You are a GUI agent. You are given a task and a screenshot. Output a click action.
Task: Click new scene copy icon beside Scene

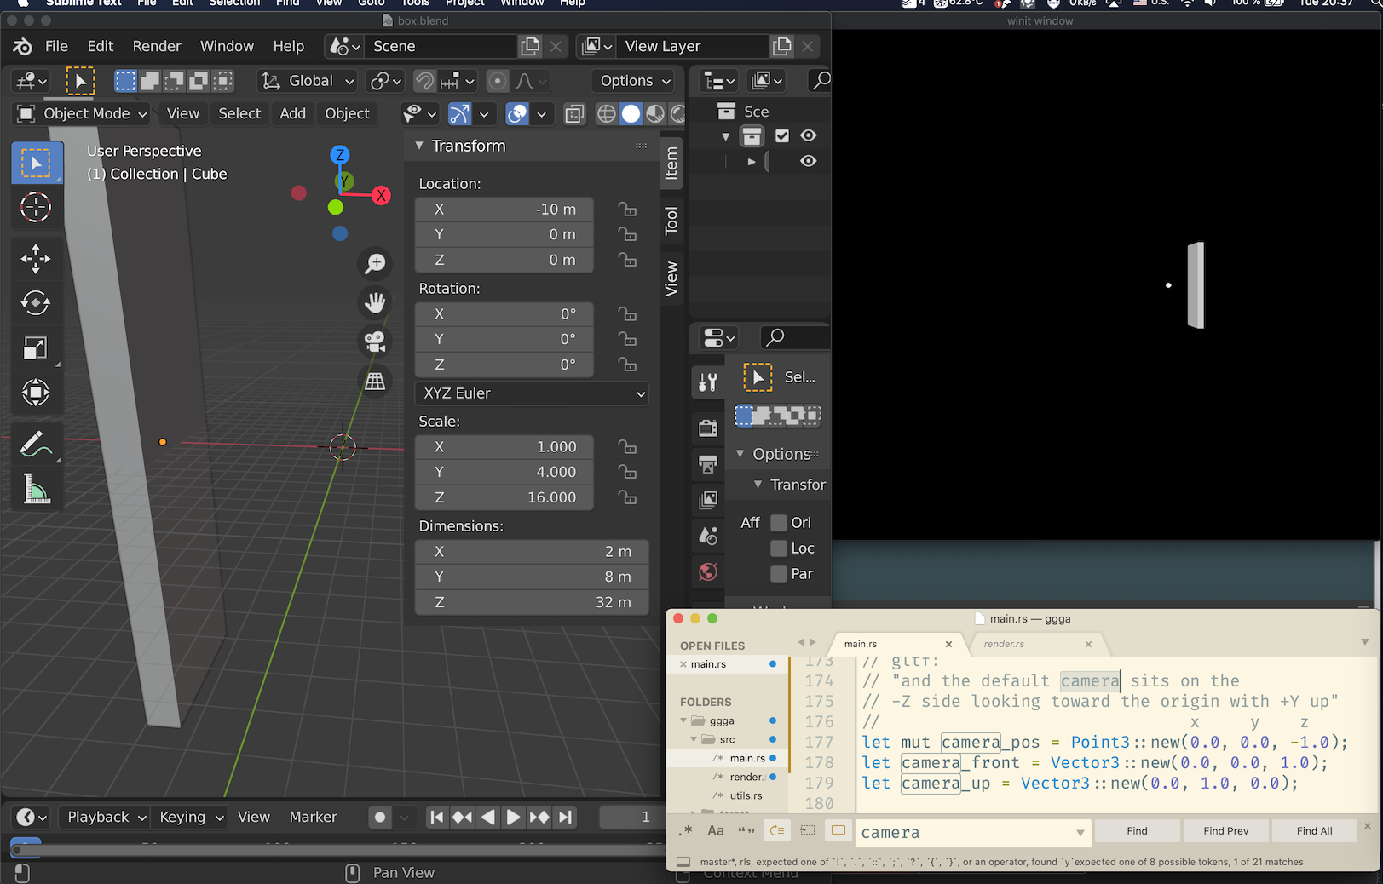530,46
